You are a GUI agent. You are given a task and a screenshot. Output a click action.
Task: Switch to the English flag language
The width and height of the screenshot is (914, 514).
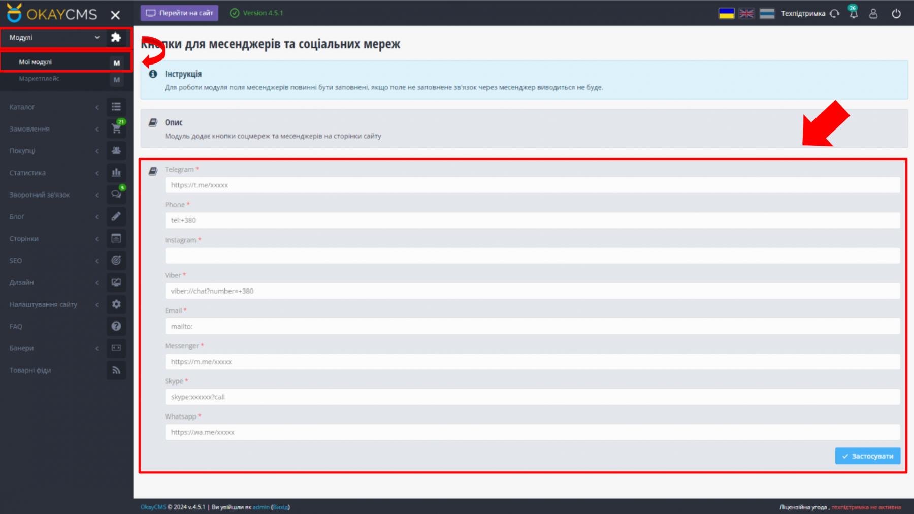click(746, 14)
